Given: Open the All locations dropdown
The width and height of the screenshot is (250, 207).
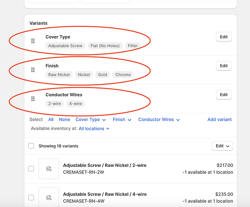Looking at the screenshot, I should (x=94, y=129).
